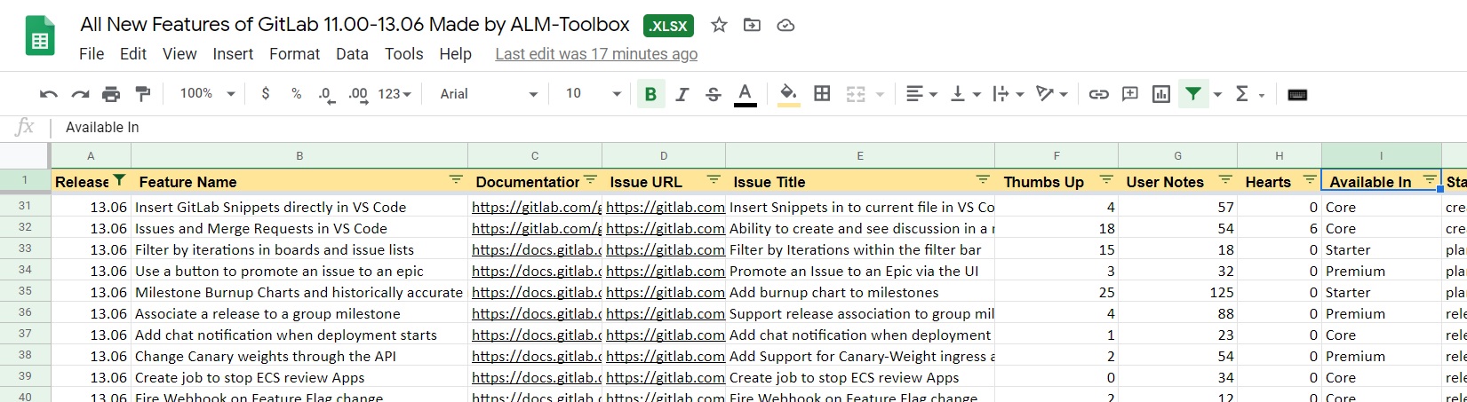Toggle bold formatting
The width and height of the screenshot is (1467, 402).
click(x=650, y=94)
